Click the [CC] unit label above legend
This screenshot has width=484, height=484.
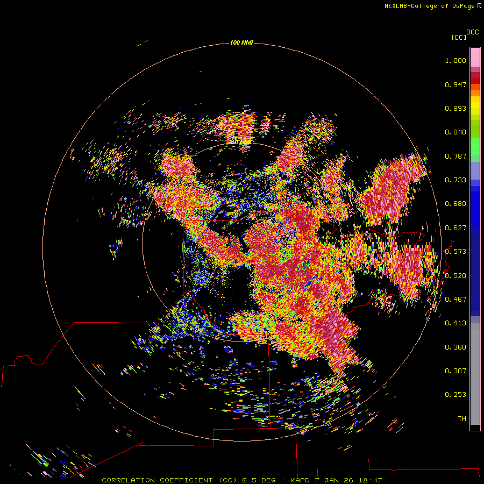tap(459, 37)
